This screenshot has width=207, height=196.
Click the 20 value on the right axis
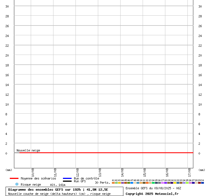200,55
